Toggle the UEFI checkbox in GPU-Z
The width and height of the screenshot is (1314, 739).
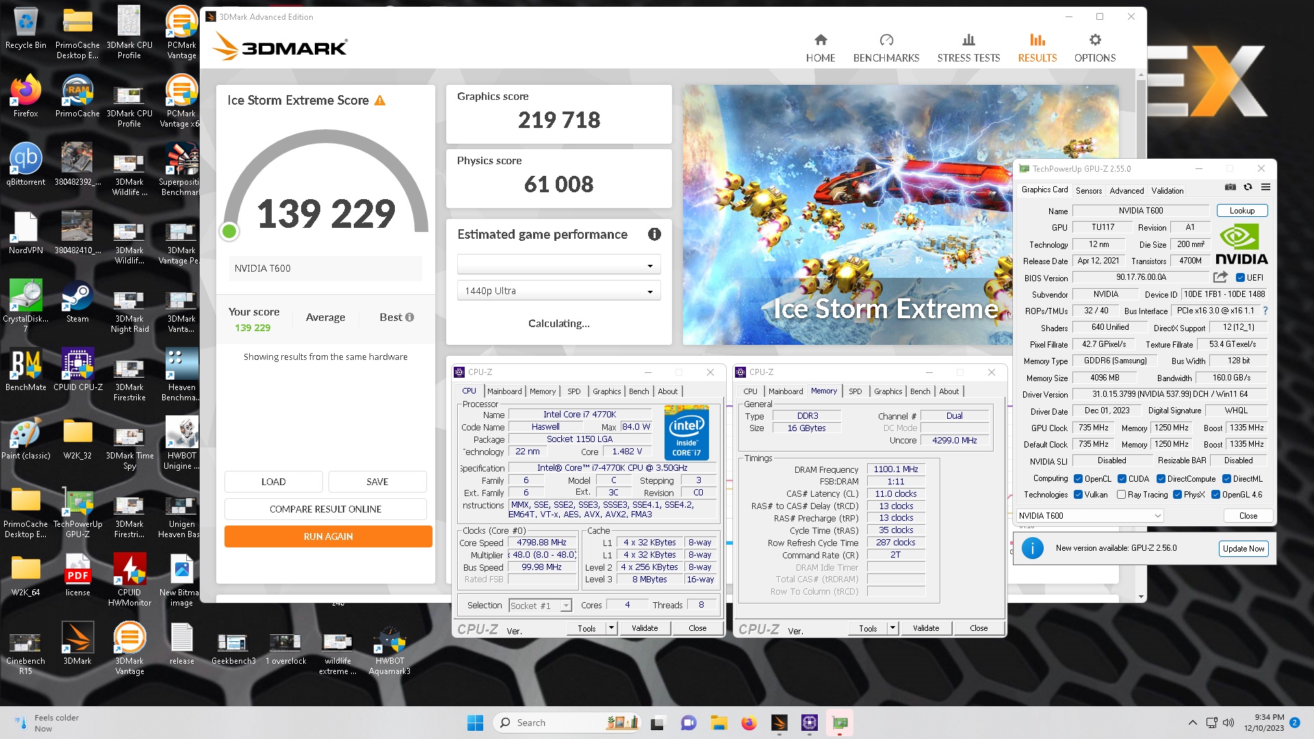(1240, 278)
